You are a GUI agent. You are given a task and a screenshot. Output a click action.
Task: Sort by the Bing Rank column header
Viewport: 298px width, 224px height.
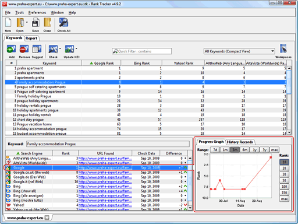click(141, 63)
